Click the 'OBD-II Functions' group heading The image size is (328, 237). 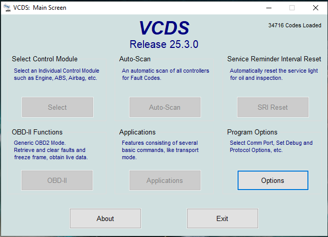[37, 132]
